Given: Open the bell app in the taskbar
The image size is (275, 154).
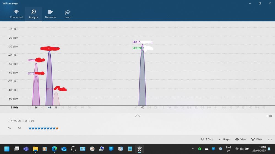Looking at the screenshot, I should pos(73,149).
